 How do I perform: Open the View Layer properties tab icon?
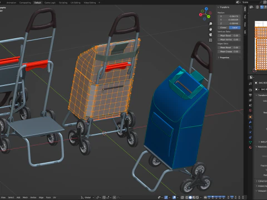pos(250,100)
